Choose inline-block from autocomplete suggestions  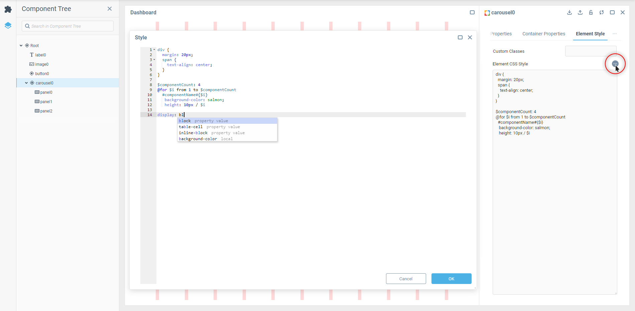[193, 133]
